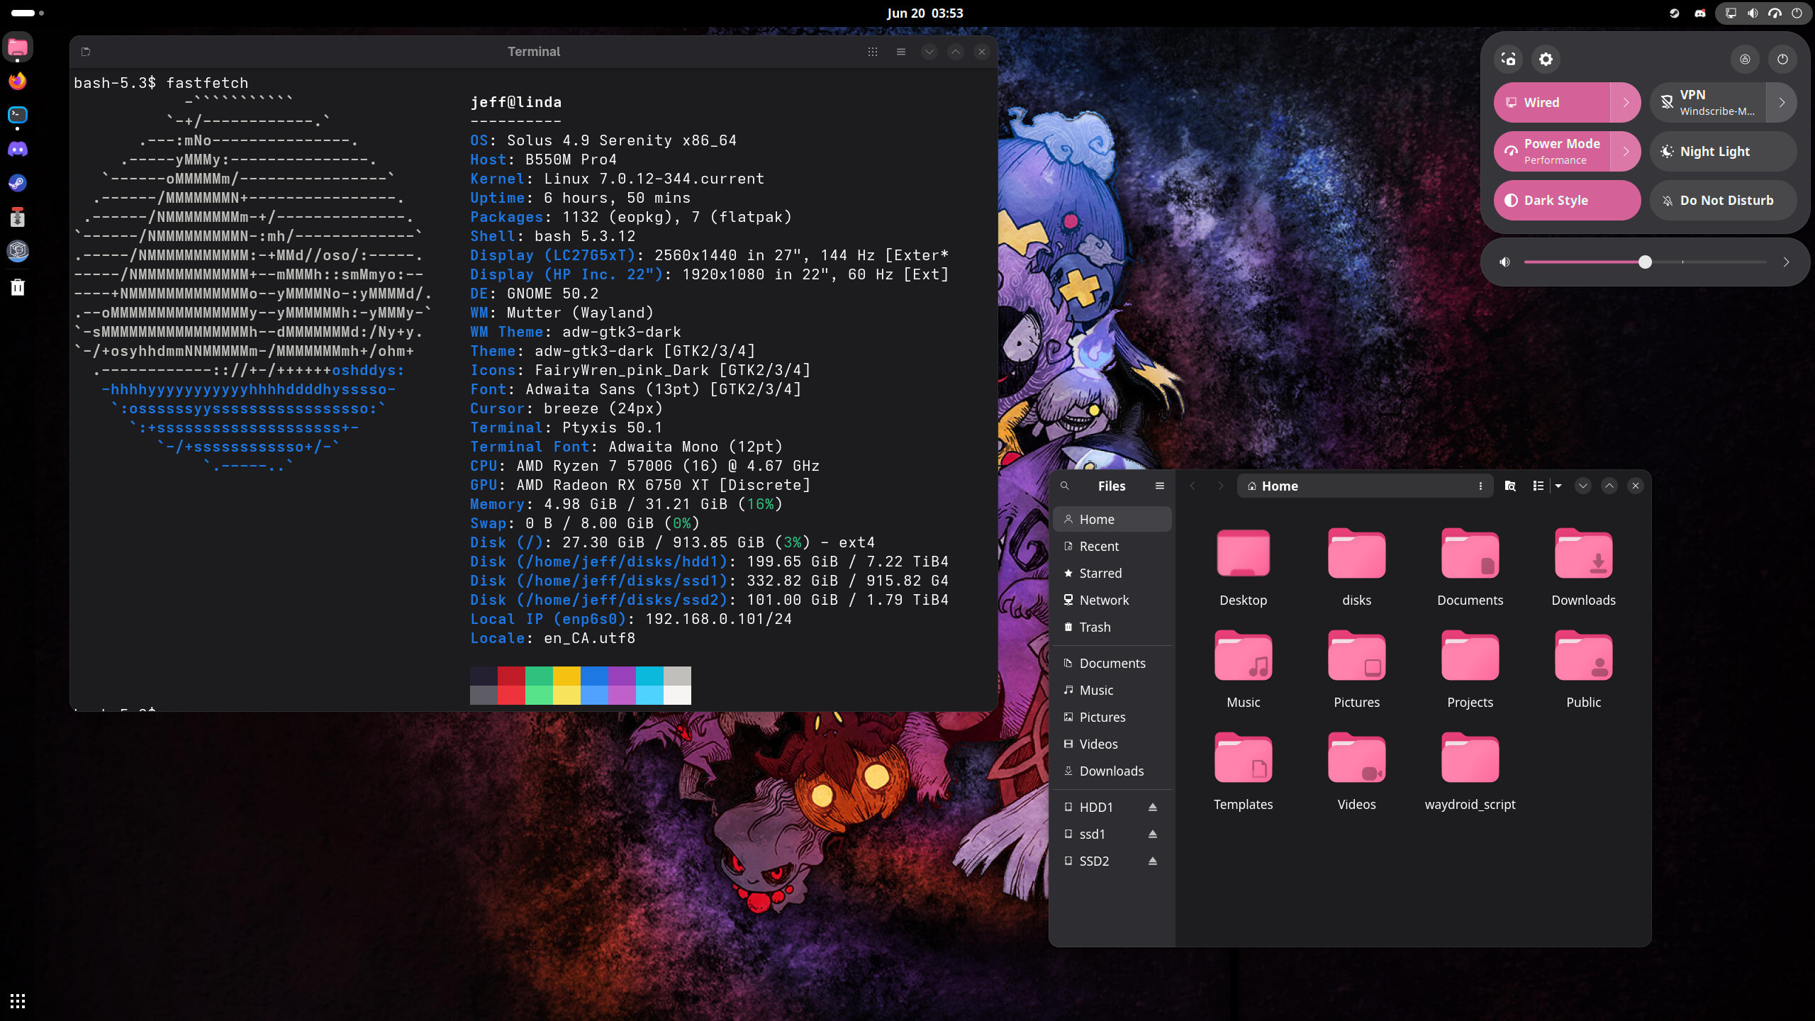Open Discord from the dock
Viewport: 1815px width, 1021px height.
(x=18, y=149)
